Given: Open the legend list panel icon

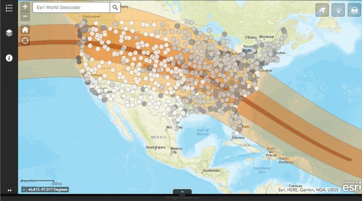Looking at the screenshot, I should (x=9, y=8).
